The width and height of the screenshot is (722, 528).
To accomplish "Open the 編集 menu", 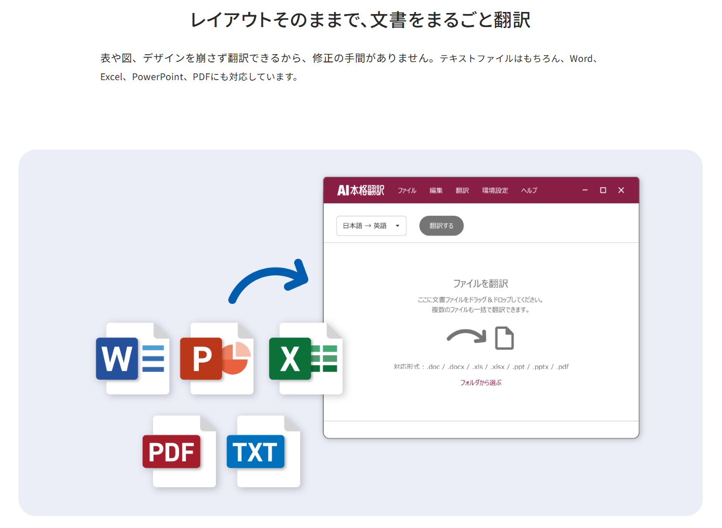I will pos(436,190).
